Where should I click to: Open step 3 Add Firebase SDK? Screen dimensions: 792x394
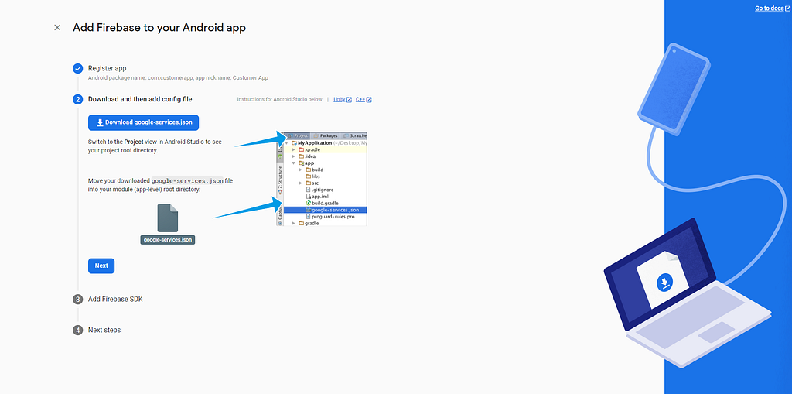[78, 300]
